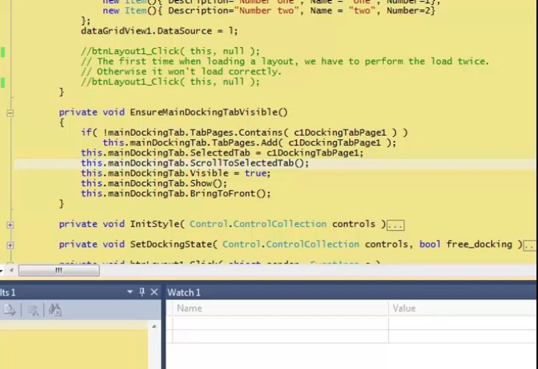Close the results panel with the X
Screen dimensions: 538x369
[x=154, y=292]
